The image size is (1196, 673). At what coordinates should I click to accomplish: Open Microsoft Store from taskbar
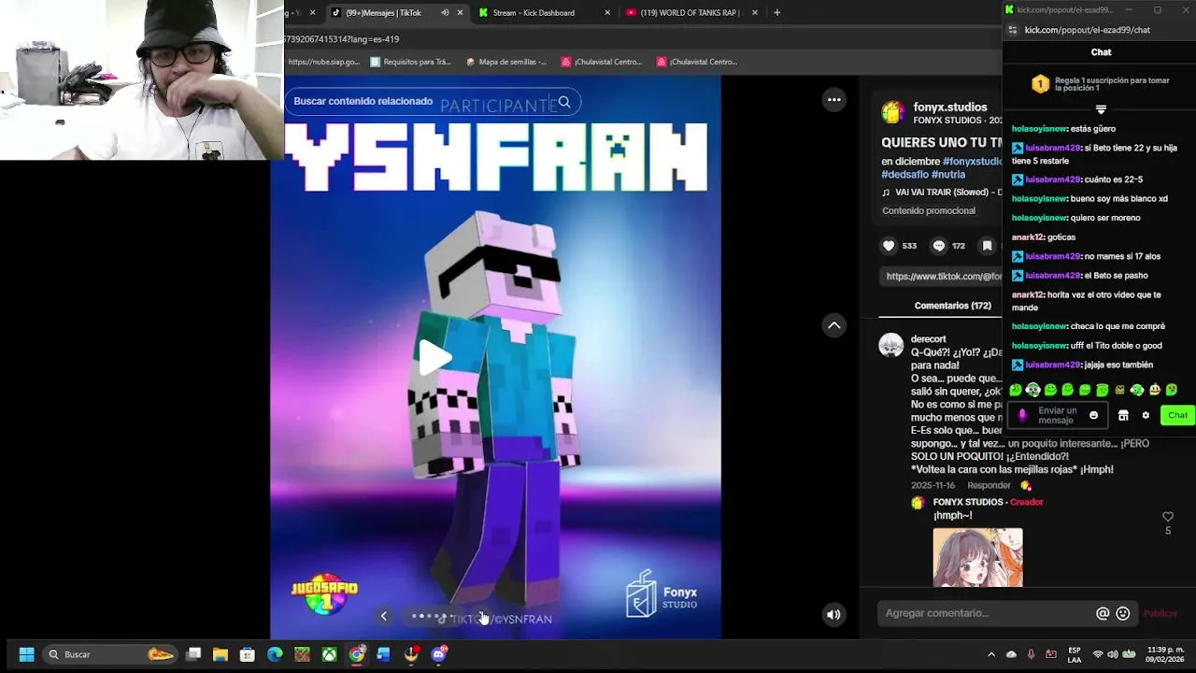(x=248, y=654)
